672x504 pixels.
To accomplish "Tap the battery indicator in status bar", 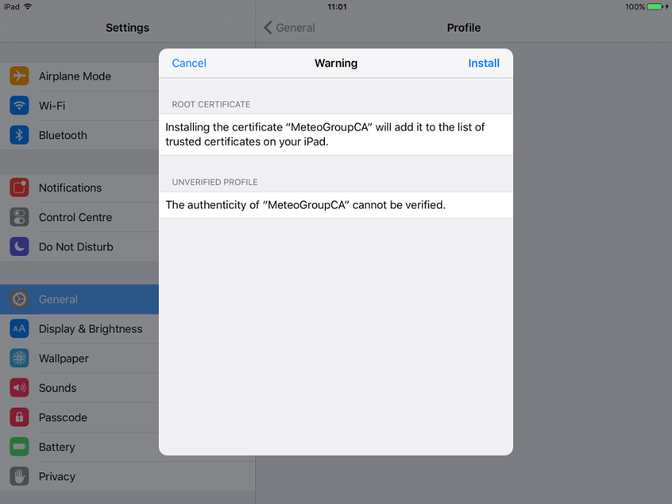I will click(x=655, y=6).
